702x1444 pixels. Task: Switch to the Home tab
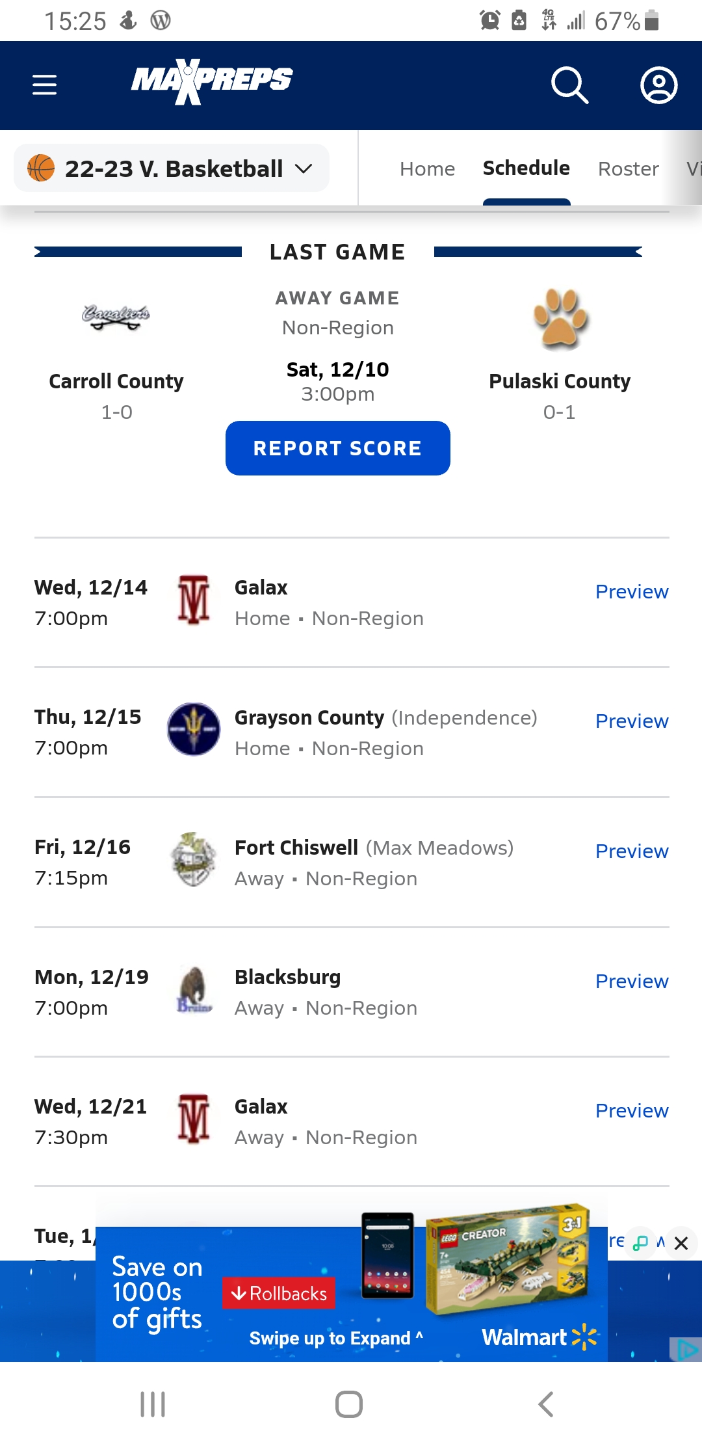coord(427,169)
